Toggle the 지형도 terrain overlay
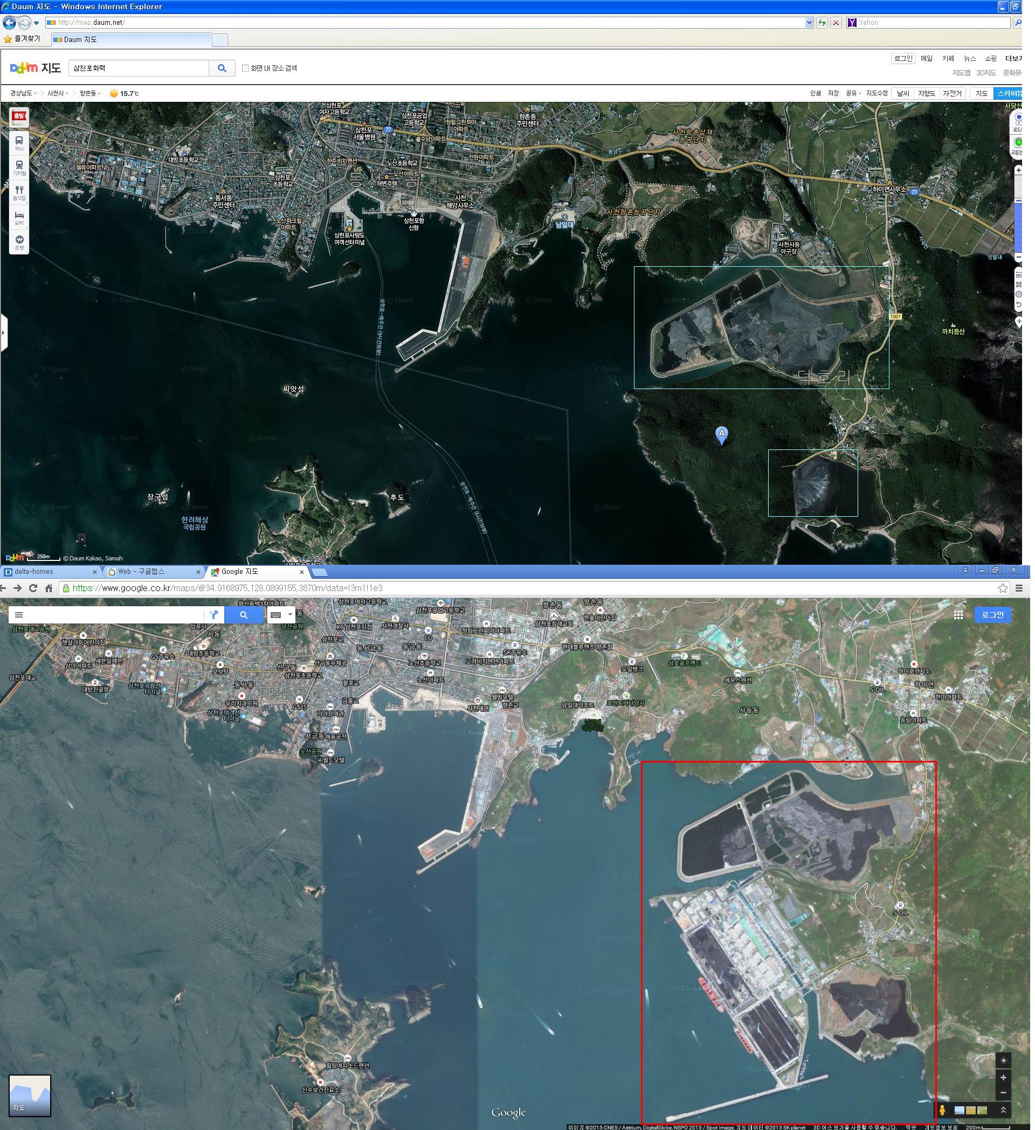Screen dimensions: 1035x1130 coord(926,94)
